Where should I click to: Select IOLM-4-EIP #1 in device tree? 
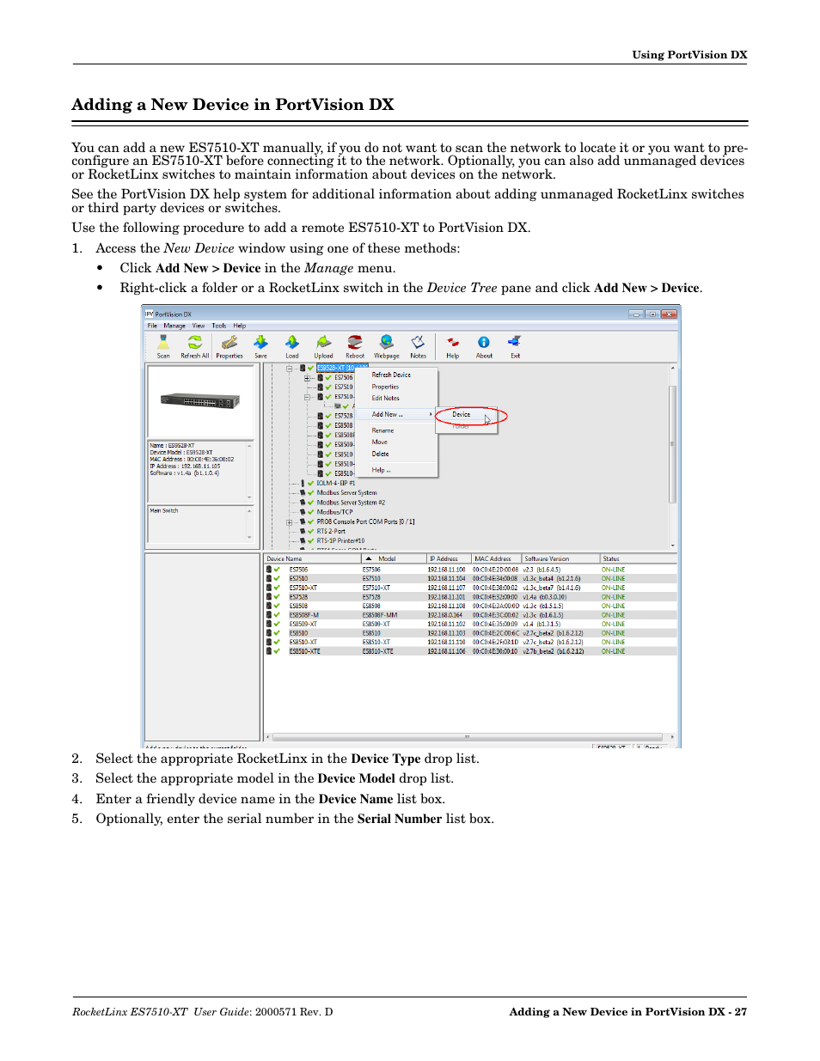335,483
